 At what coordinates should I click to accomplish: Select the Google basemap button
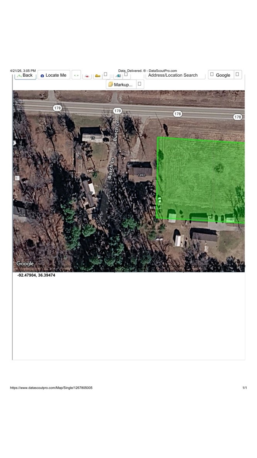221,75
